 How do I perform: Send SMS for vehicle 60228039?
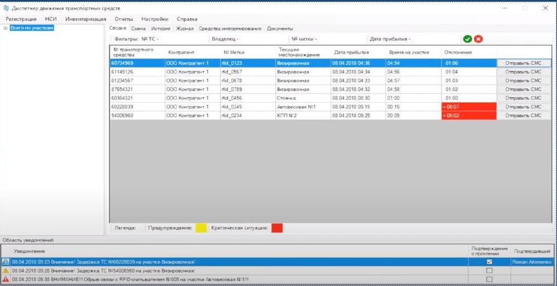(x=524, y=107)
